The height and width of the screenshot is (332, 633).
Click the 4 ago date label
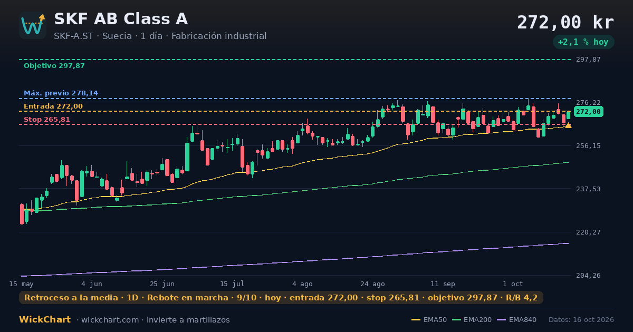[x=302, y=284]
